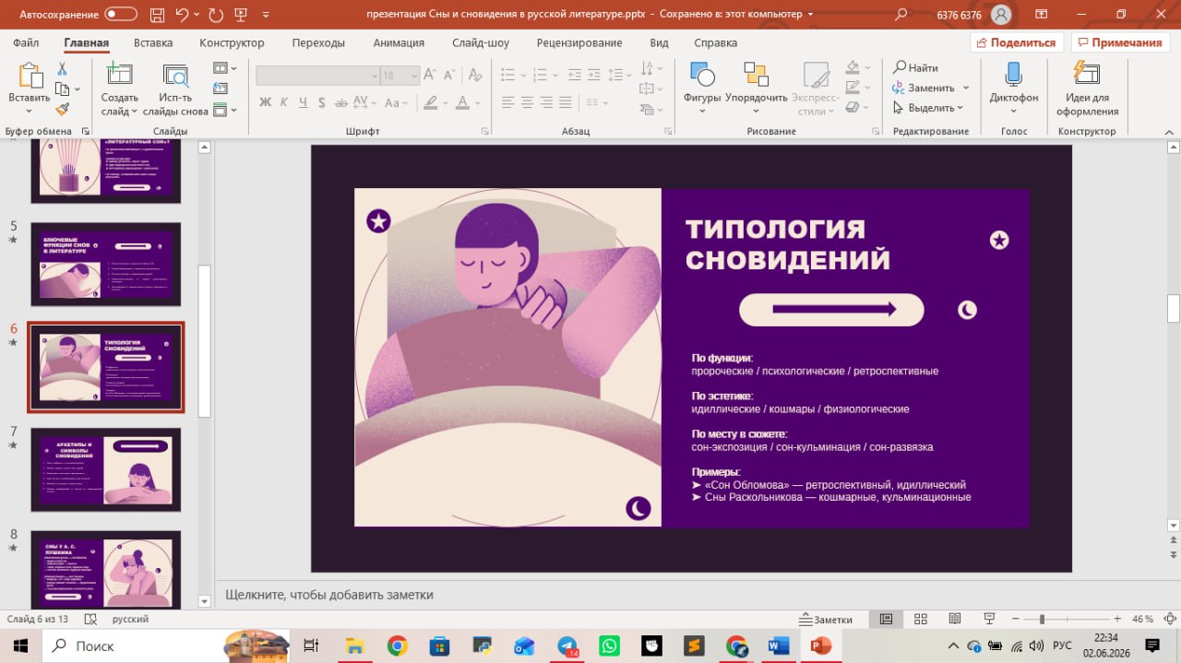Switch to Reading view in status bar
This screenshot has height=663, width=1181.
pos(955,619)
